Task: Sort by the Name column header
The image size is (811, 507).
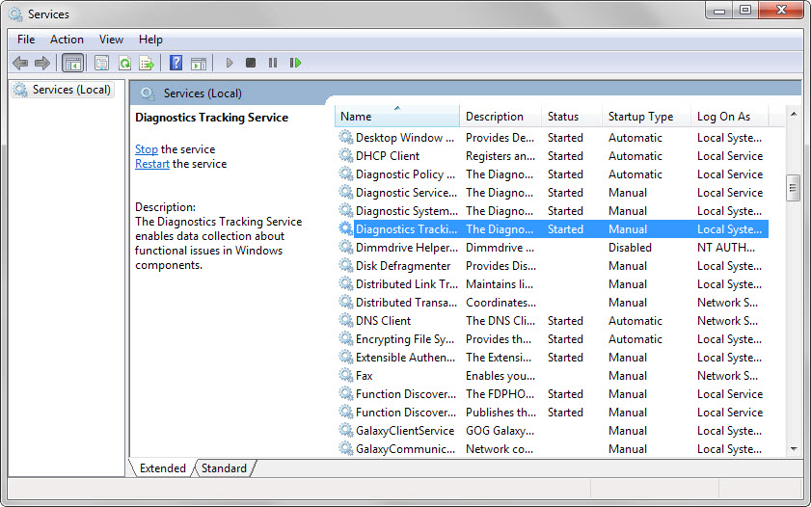Action: 397,117
